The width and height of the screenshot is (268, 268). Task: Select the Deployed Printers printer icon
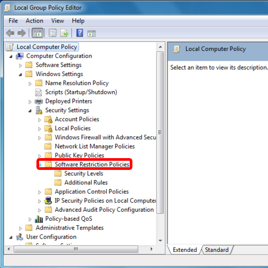[x=39, y=101]
